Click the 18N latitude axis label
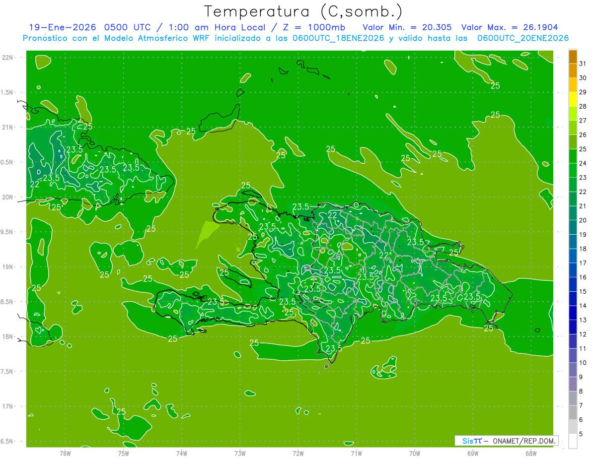This screenshot has width=596, height=460. click(8, 336)
